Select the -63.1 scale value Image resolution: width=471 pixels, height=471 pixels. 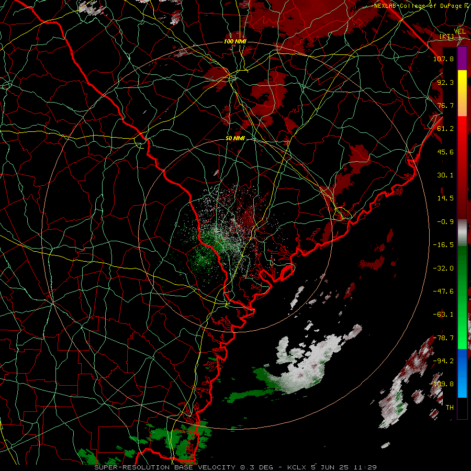[x=443, y=315]
